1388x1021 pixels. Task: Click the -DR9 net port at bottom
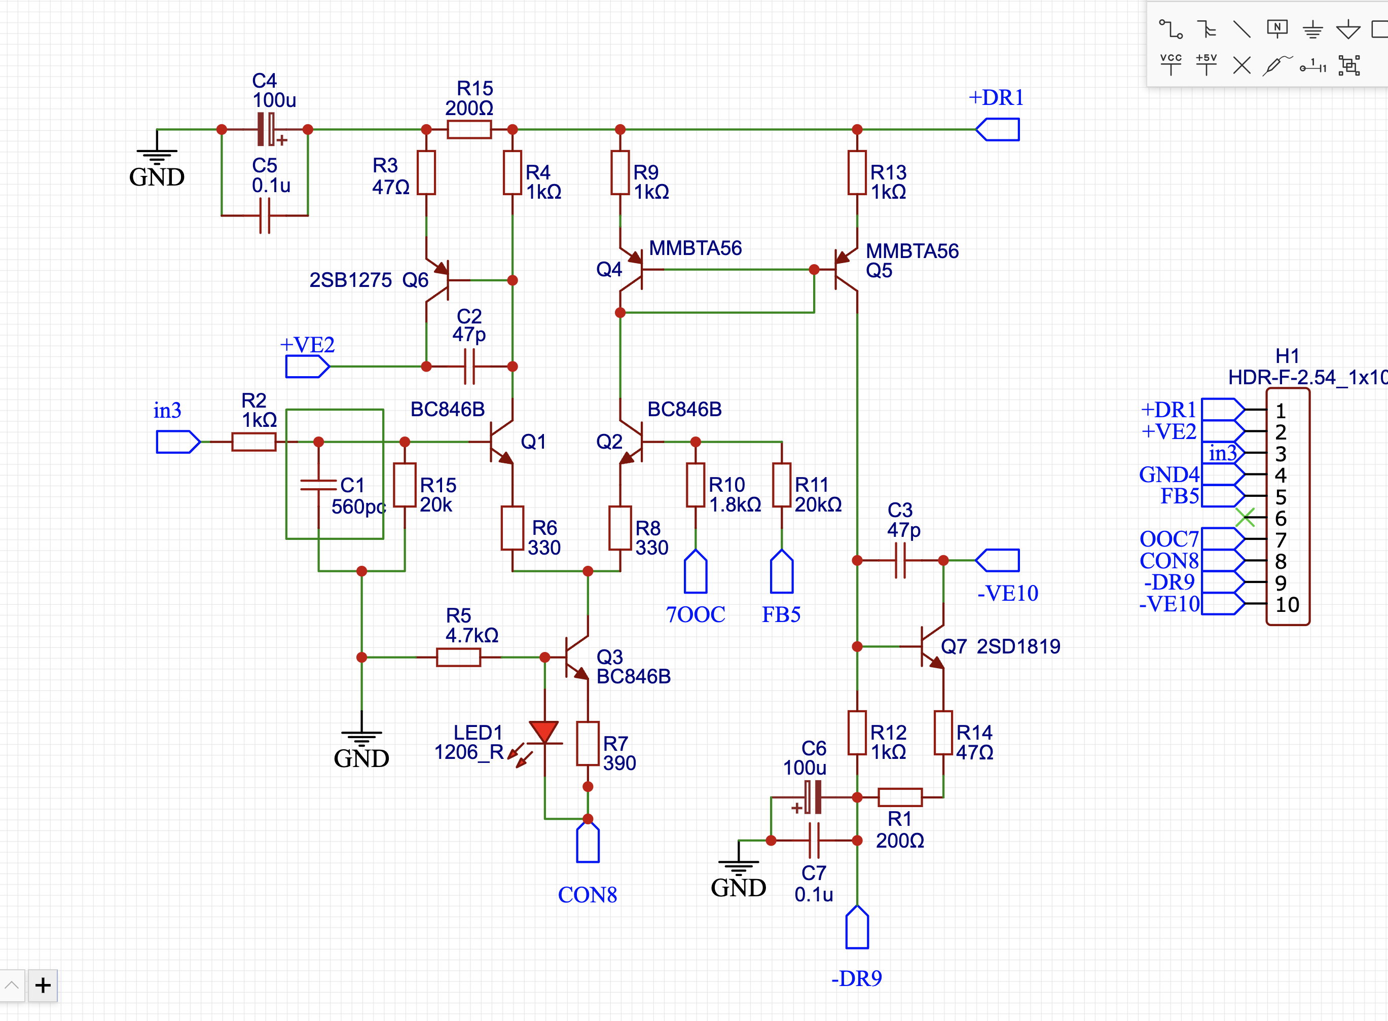point(857,927)
